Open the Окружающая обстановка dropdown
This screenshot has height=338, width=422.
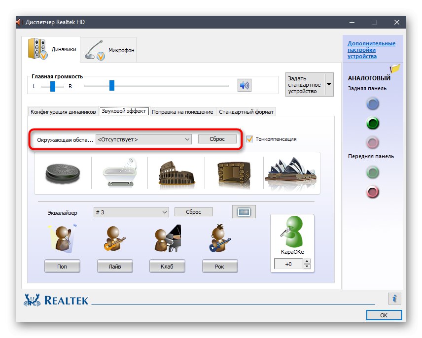point(144,139)
